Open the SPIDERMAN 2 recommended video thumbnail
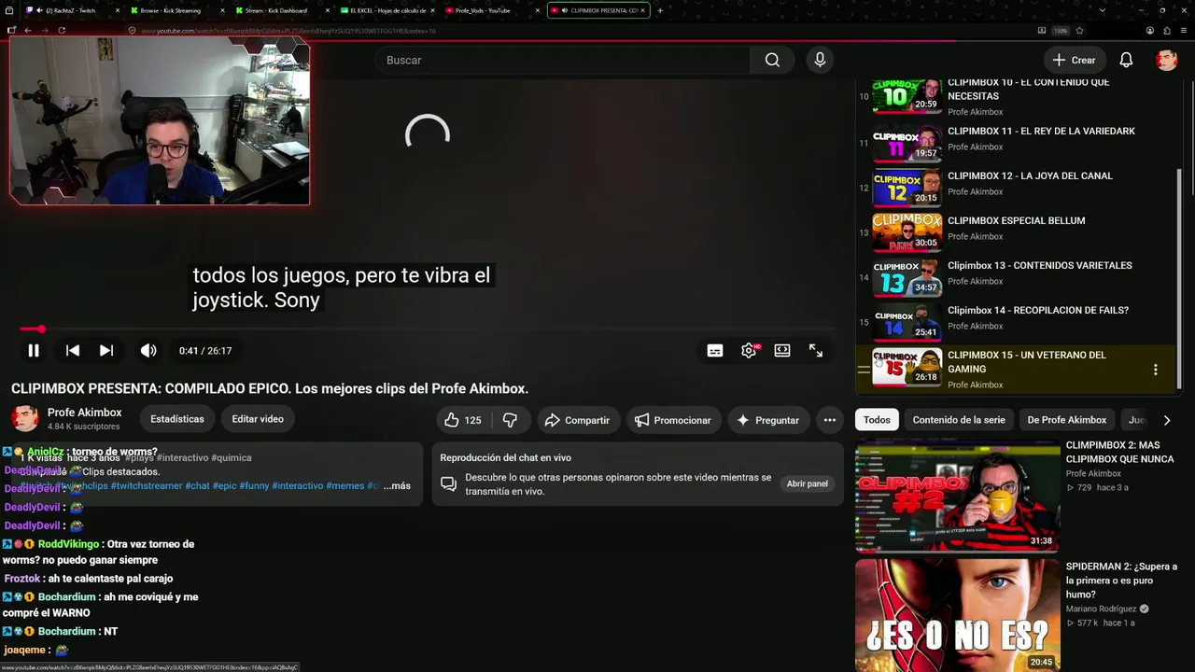 click(x=957, y=615)
